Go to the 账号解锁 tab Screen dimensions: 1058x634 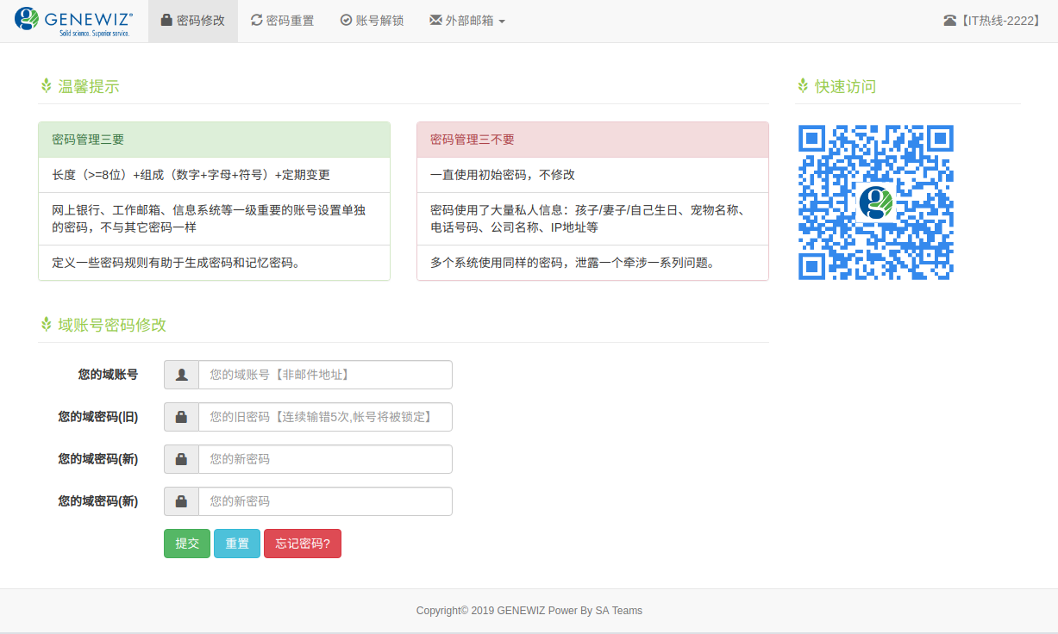372,21
